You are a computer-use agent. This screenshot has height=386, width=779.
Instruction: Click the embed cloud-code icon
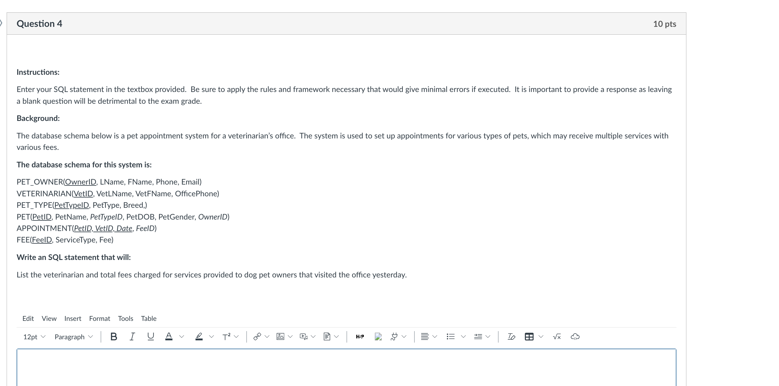pos(575,336)
